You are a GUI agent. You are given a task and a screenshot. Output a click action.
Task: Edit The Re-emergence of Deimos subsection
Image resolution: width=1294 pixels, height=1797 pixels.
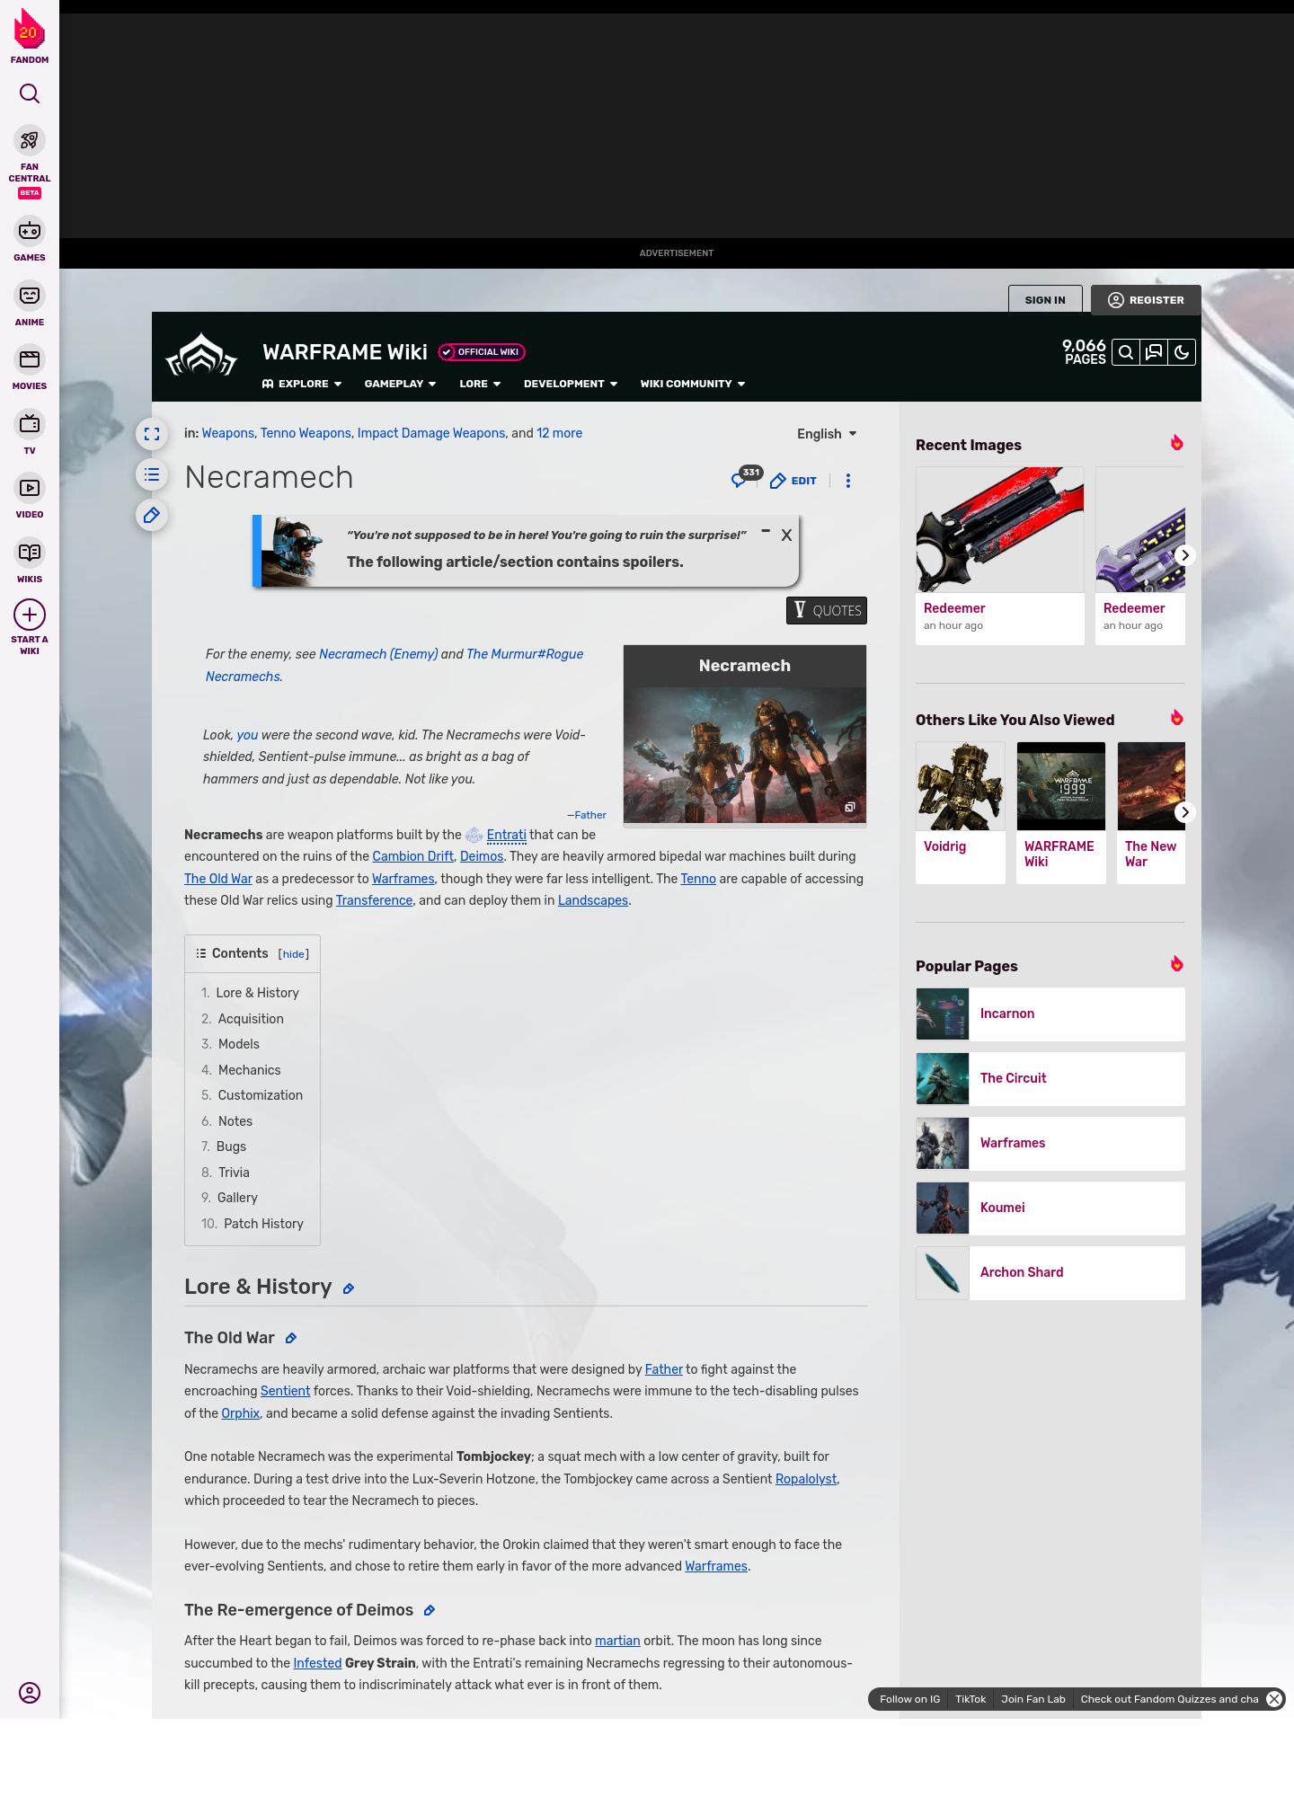click(x=430, y=1611)
